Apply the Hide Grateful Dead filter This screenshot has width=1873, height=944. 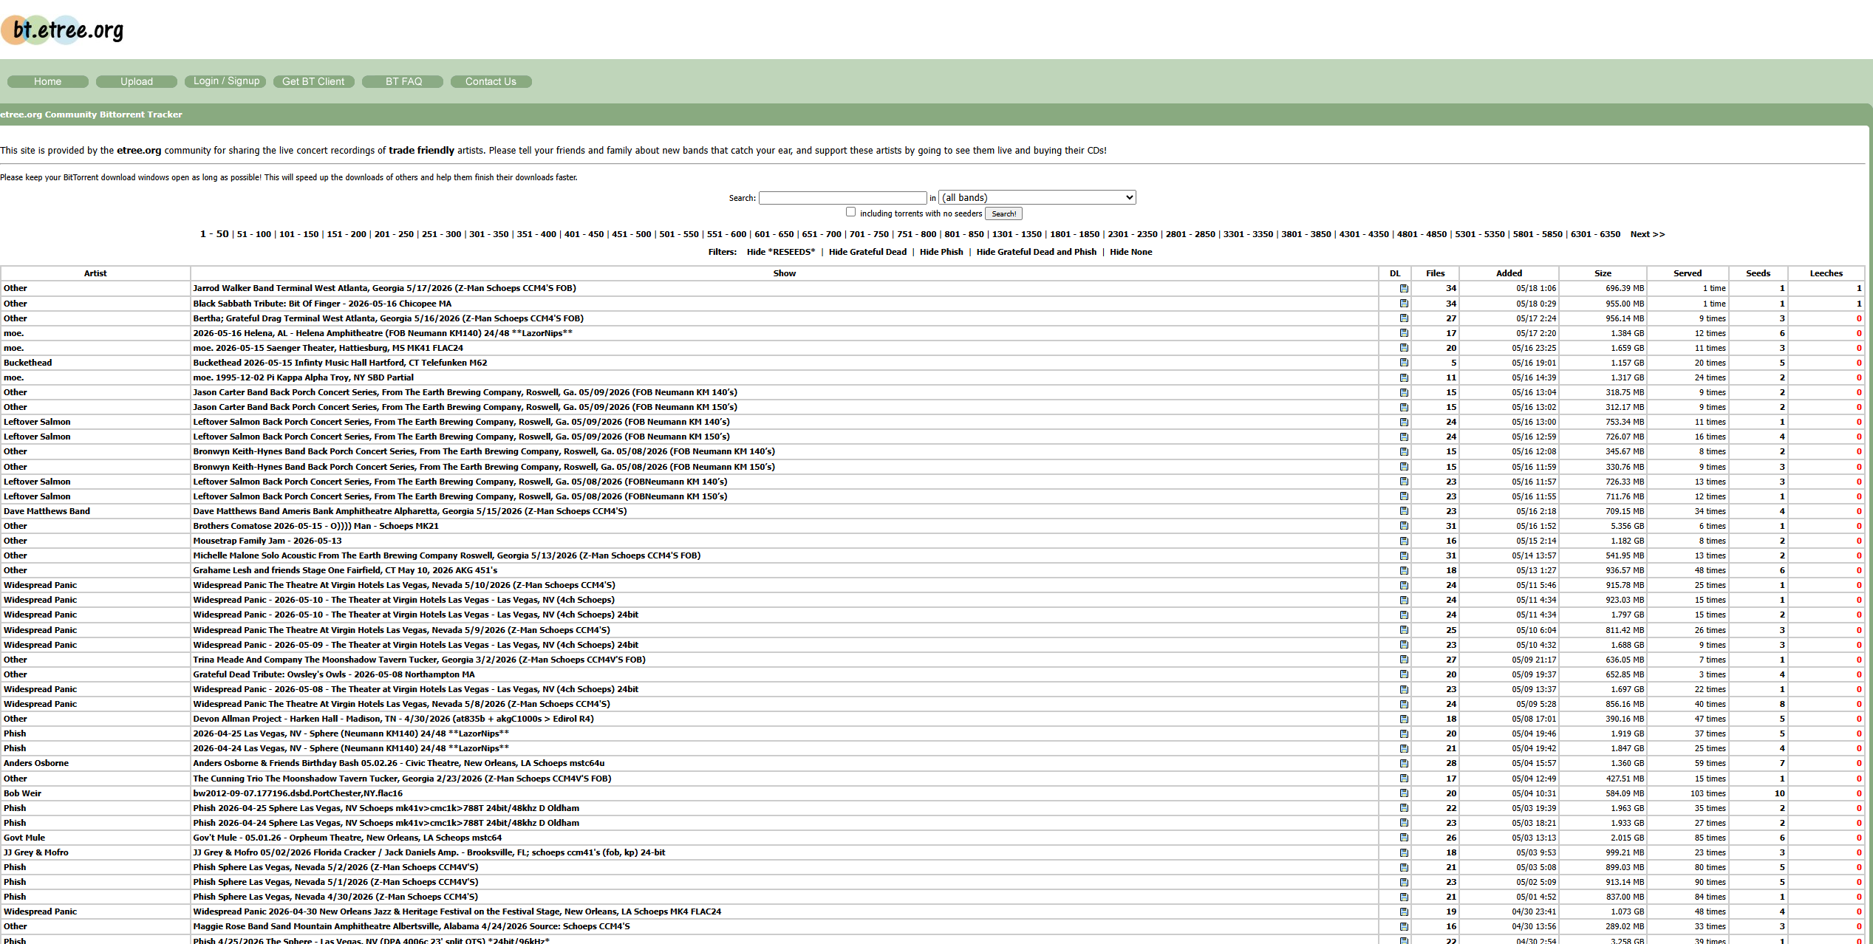(x=867, y=252)
